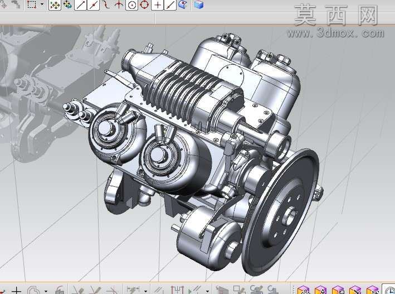395x294 pixels.
Task: Select the Quick Trim tool
Action: click(77, 290)
